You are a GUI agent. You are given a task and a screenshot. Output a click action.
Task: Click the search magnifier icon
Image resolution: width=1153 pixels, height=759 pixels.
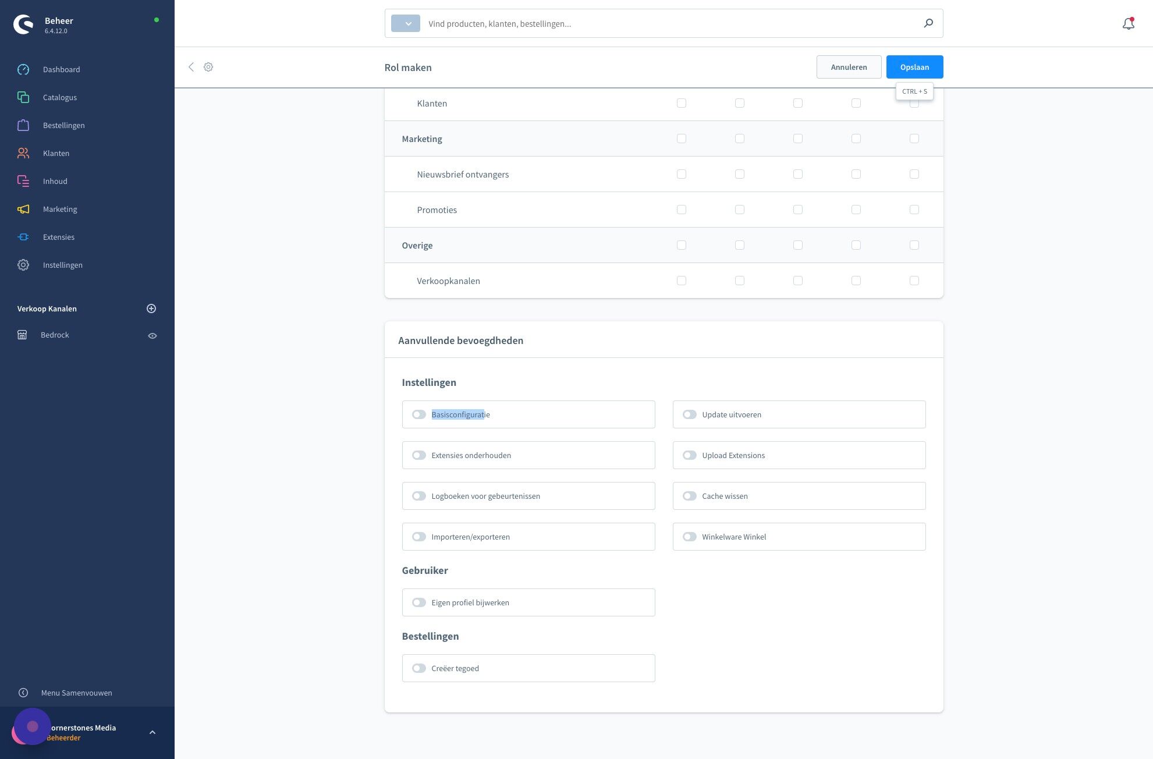928,23
